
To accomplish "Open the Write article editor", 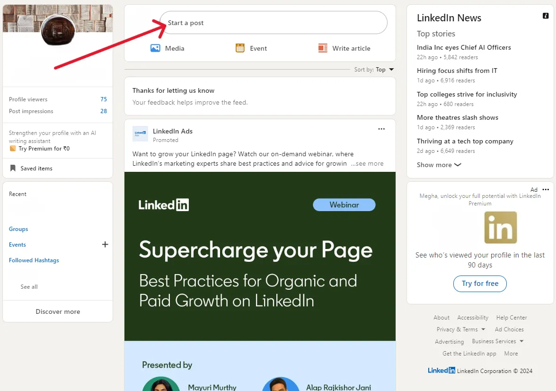I will 322,48.
